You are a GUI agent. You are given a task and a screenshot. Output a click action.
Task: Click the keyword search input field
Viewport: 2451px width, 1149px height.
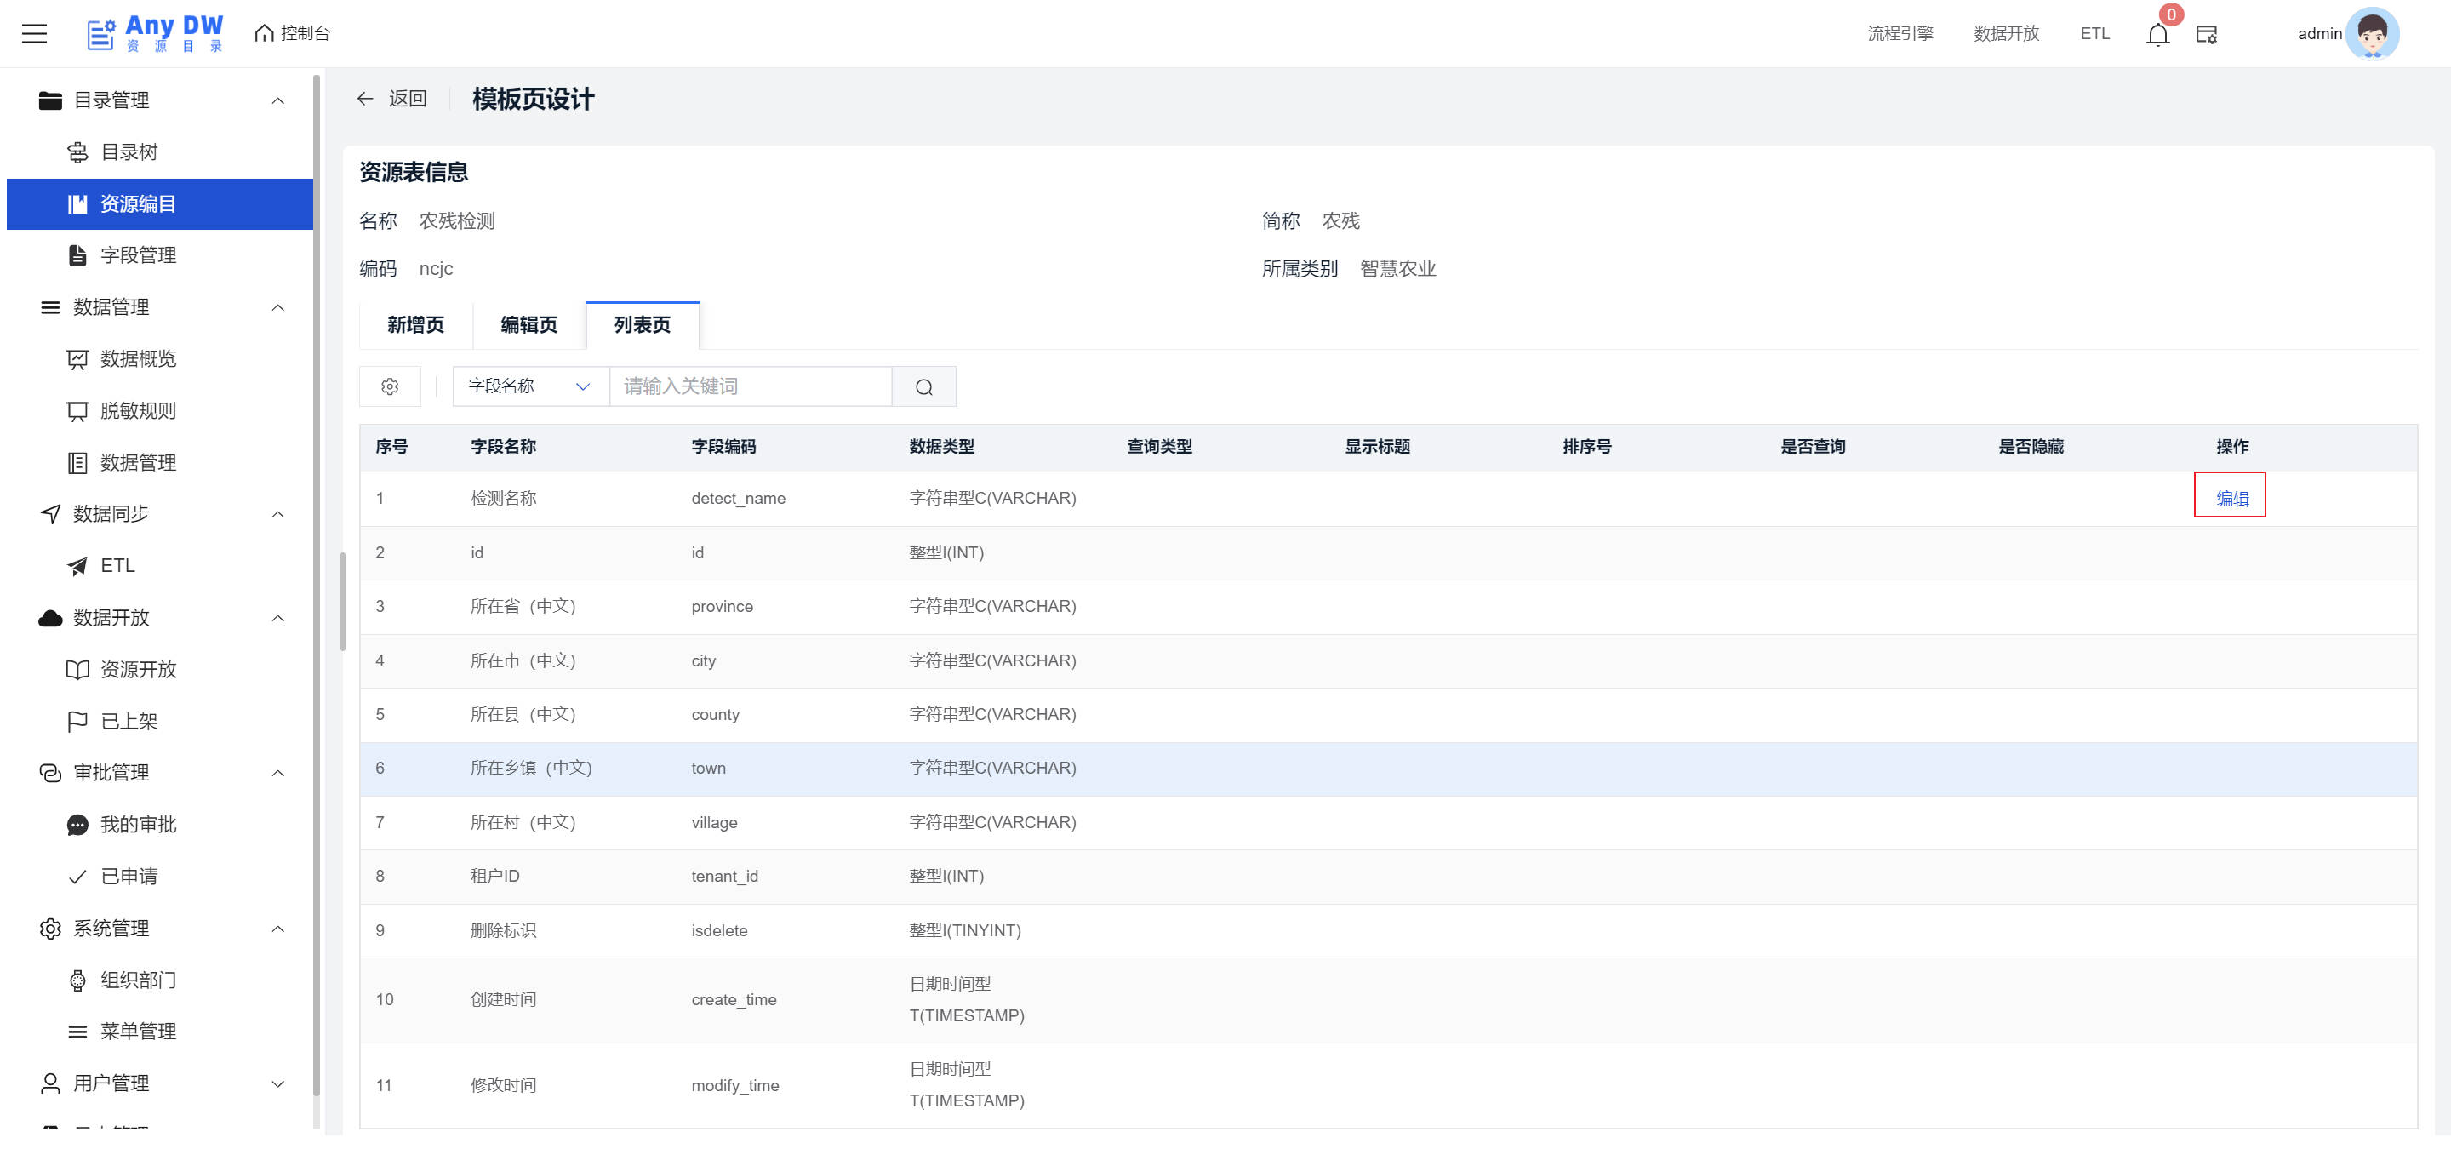coord(750,386)
